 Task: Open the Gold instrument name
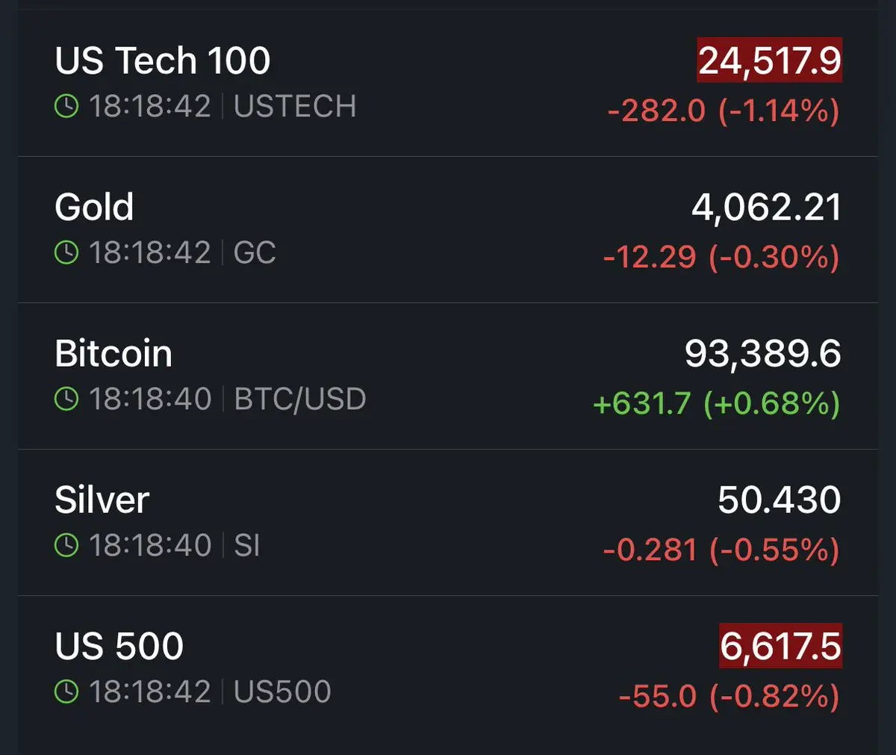tap(94, 207)
